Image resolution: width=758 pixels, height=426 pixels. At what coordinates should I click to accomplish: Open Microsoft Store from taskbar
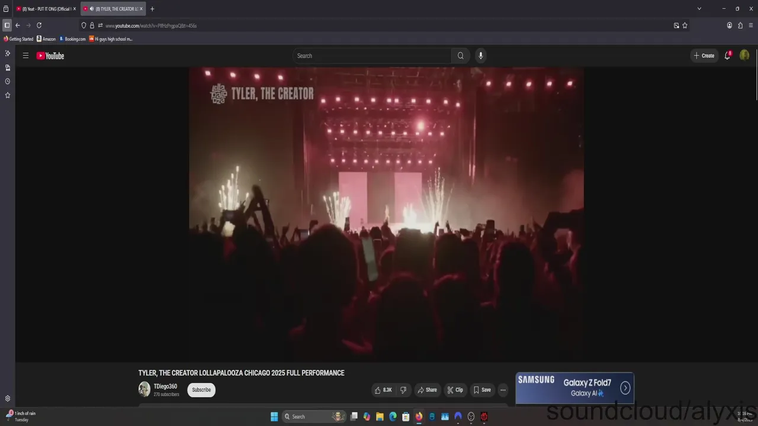[x=406, y=417]
